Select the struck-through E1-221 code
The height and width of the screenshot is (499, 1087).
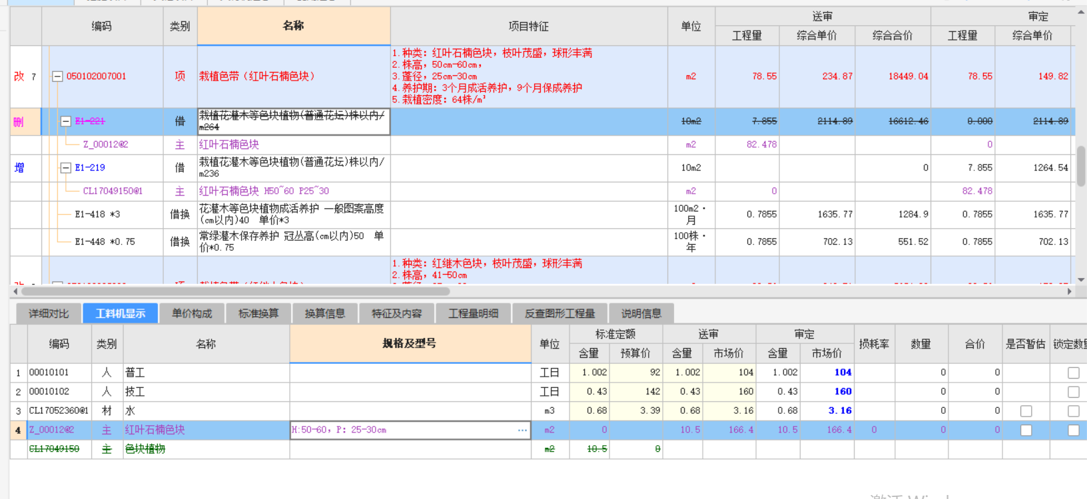pos(90,121)
